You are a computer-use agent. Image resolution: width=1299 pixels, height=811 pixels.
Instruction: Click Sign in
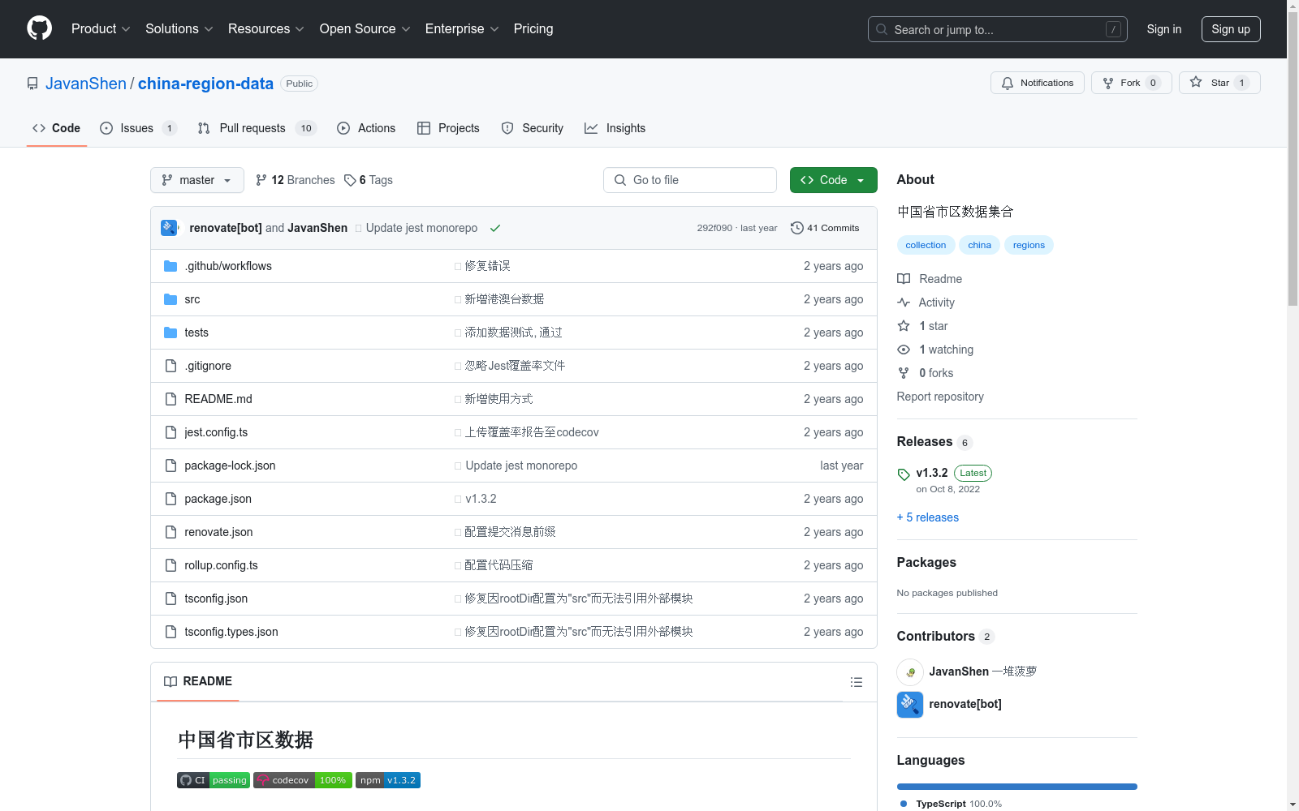pyautogui.click(x=1164, y=29)
